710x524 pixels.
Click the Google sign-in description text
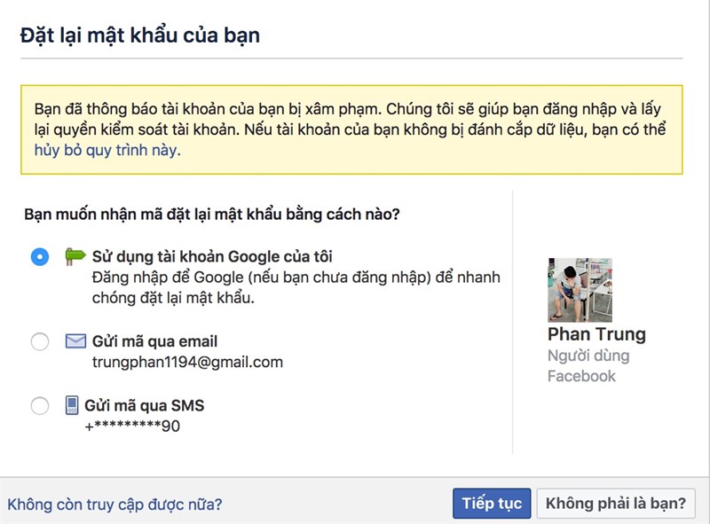pos(296,287)
